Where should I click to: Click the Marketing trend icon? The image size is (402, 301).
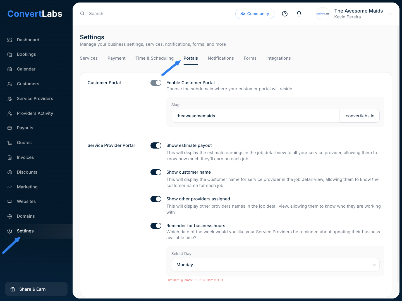click(10, 187)
